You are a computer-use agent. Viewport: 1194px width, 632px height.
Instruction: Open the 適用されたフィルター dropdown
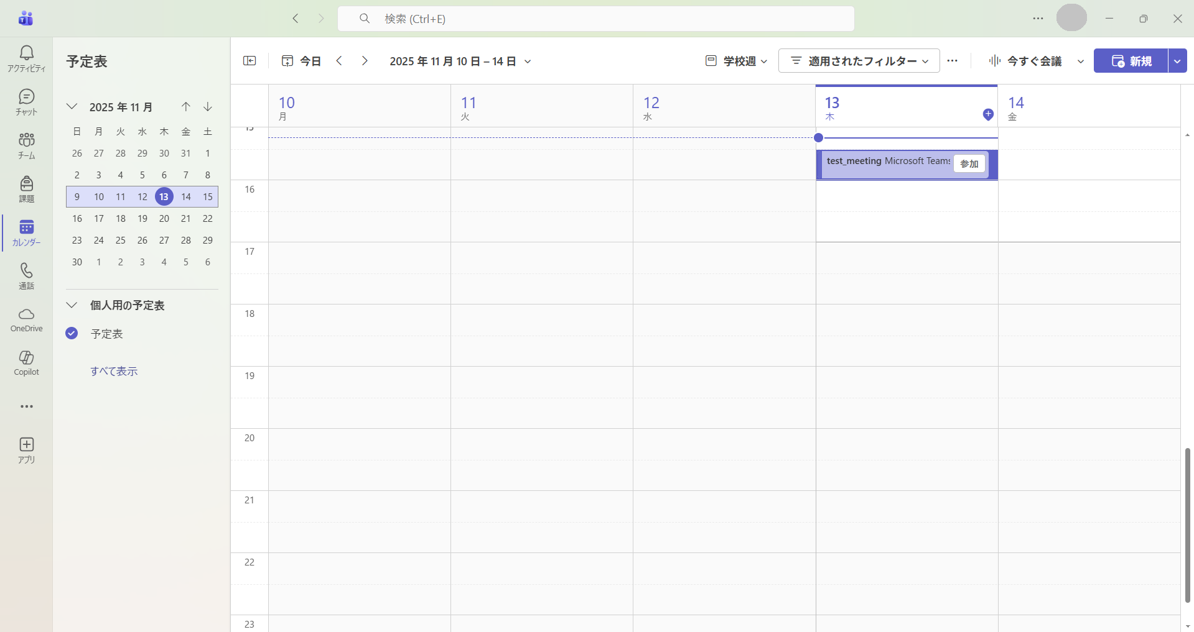click(859, 61)
